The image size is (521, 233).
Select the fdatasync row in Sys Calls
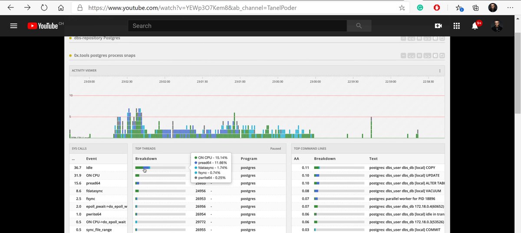[x=98, y=191]
